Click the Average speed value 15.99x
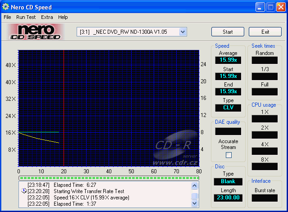The height and width of the screenshot is (212, 288). click(x=228, y=60)
